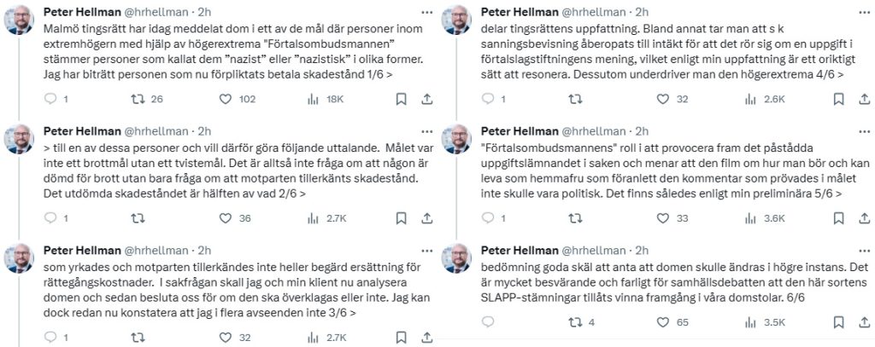Like the tweet with 102 likes
The image size is (875, 347).
pyautogui.click(x=226, y=99)
